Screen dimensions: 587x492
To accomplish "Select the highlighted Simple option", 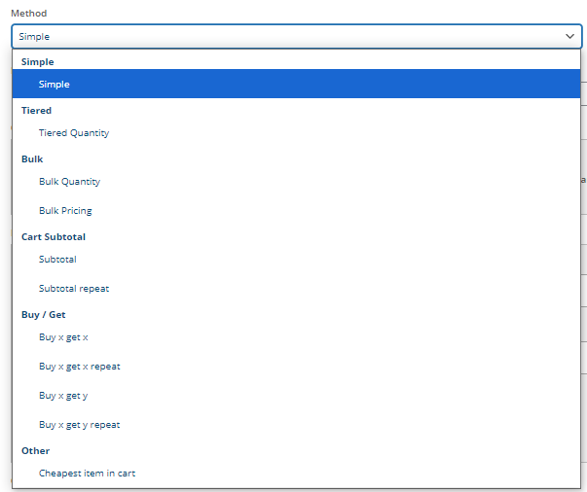I will coord(297,84).
